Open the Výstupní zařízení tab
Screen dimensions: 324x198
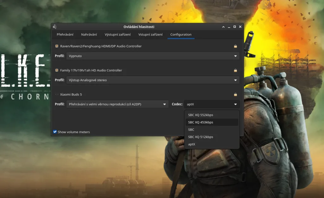117,34
